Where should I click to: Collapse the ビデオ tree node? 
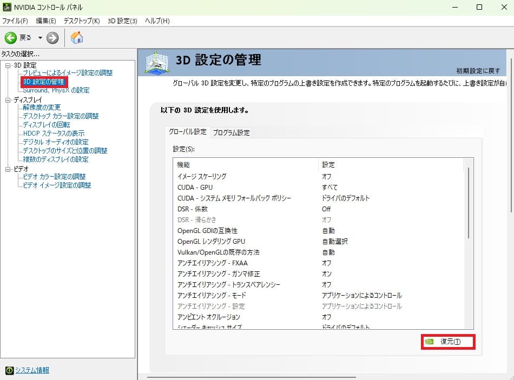coord(8,169)
